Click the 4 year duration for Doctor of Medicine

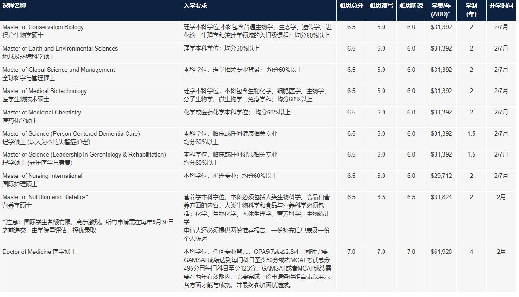click(471, 252)
